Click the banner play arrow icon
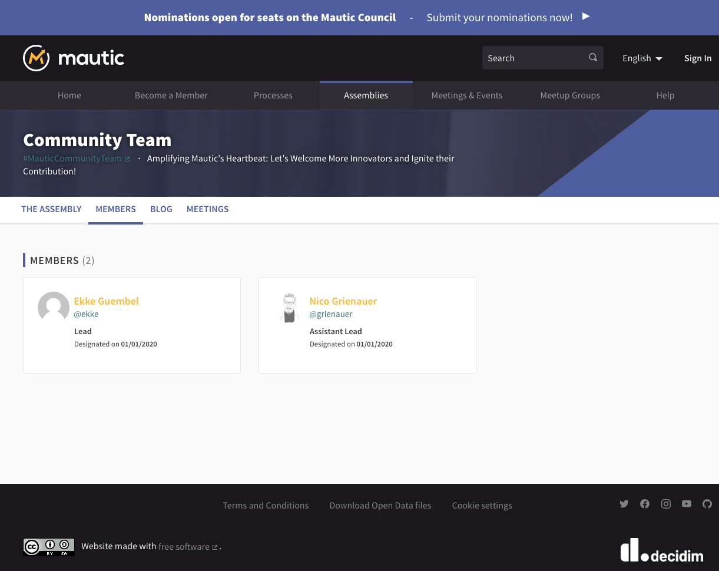This screenshot has width=719, height=571. coord(586,16)
